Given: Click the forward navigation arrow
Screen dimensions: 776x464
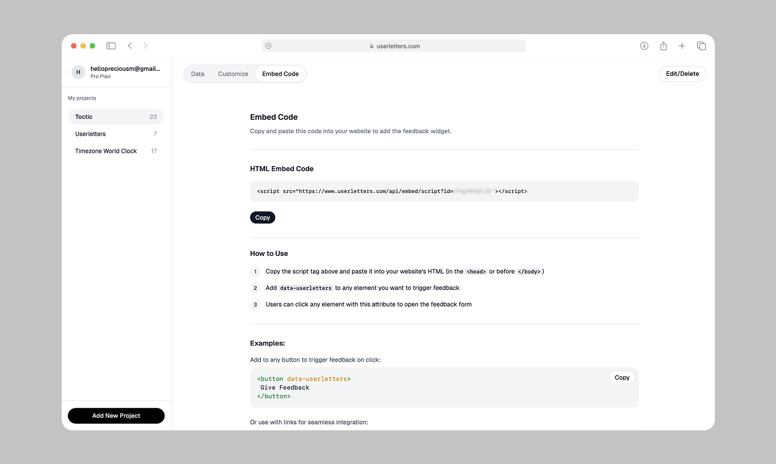Looking at the screenshot, I should (145, 45).
